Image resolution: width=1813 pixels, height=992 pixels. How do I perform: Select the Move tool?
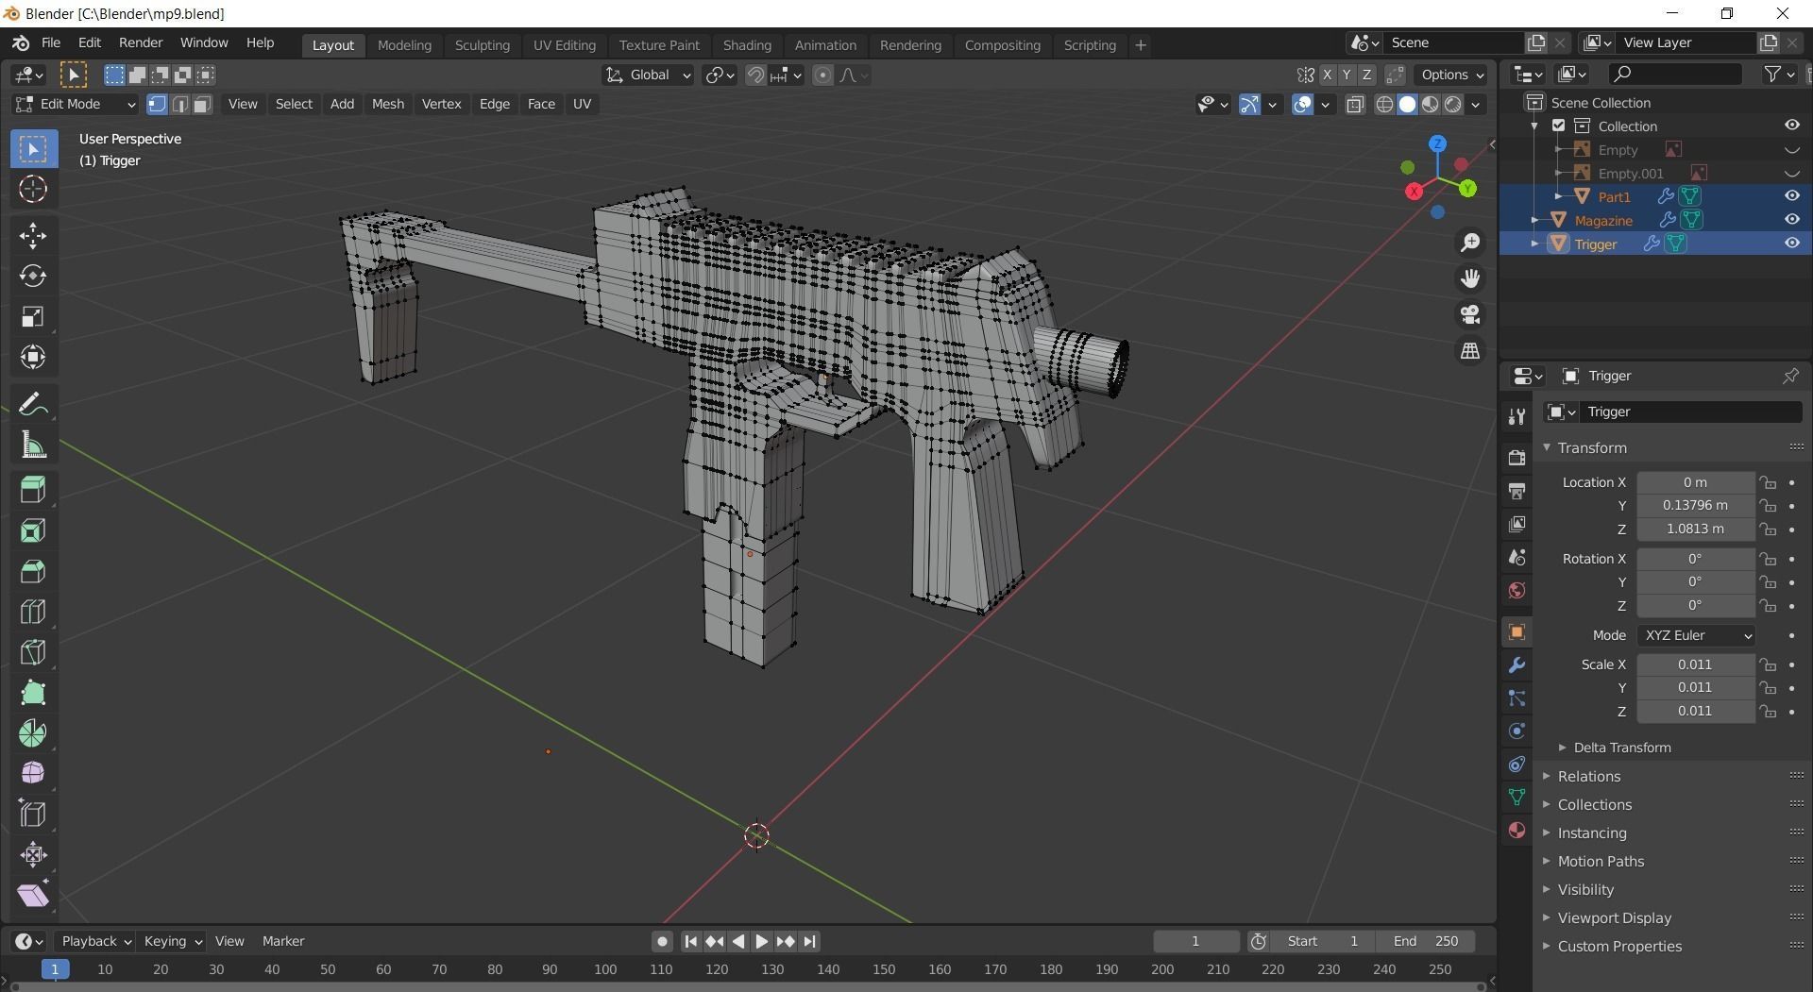coord(33,235)
